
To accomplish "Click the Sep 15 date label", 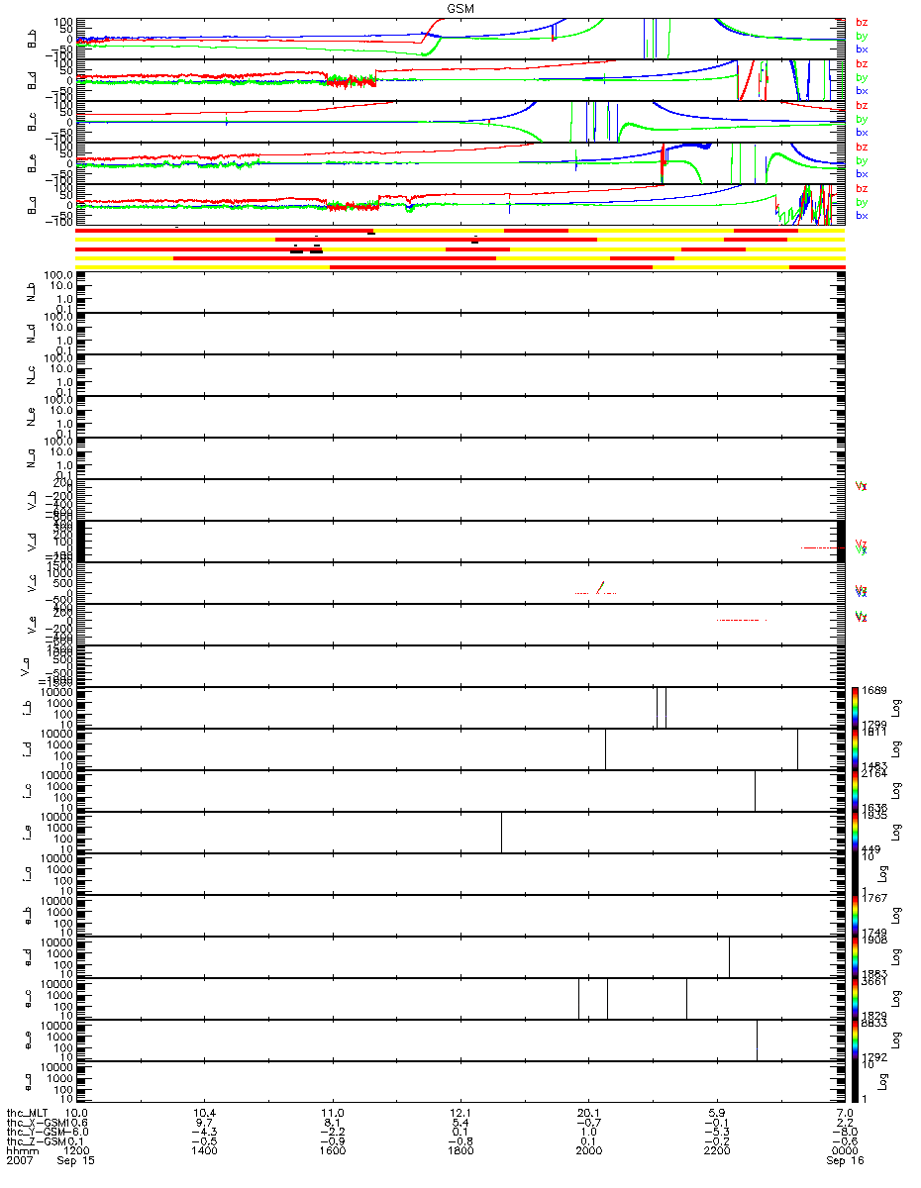I will pos(76,1162).
